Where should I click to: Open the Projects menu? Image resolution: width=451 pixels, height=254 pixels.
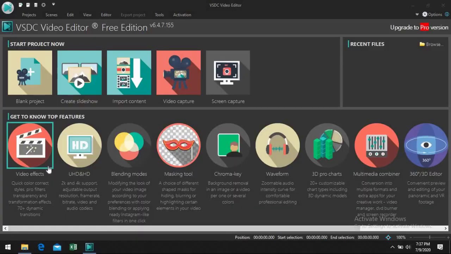click(x=29, y=15)
